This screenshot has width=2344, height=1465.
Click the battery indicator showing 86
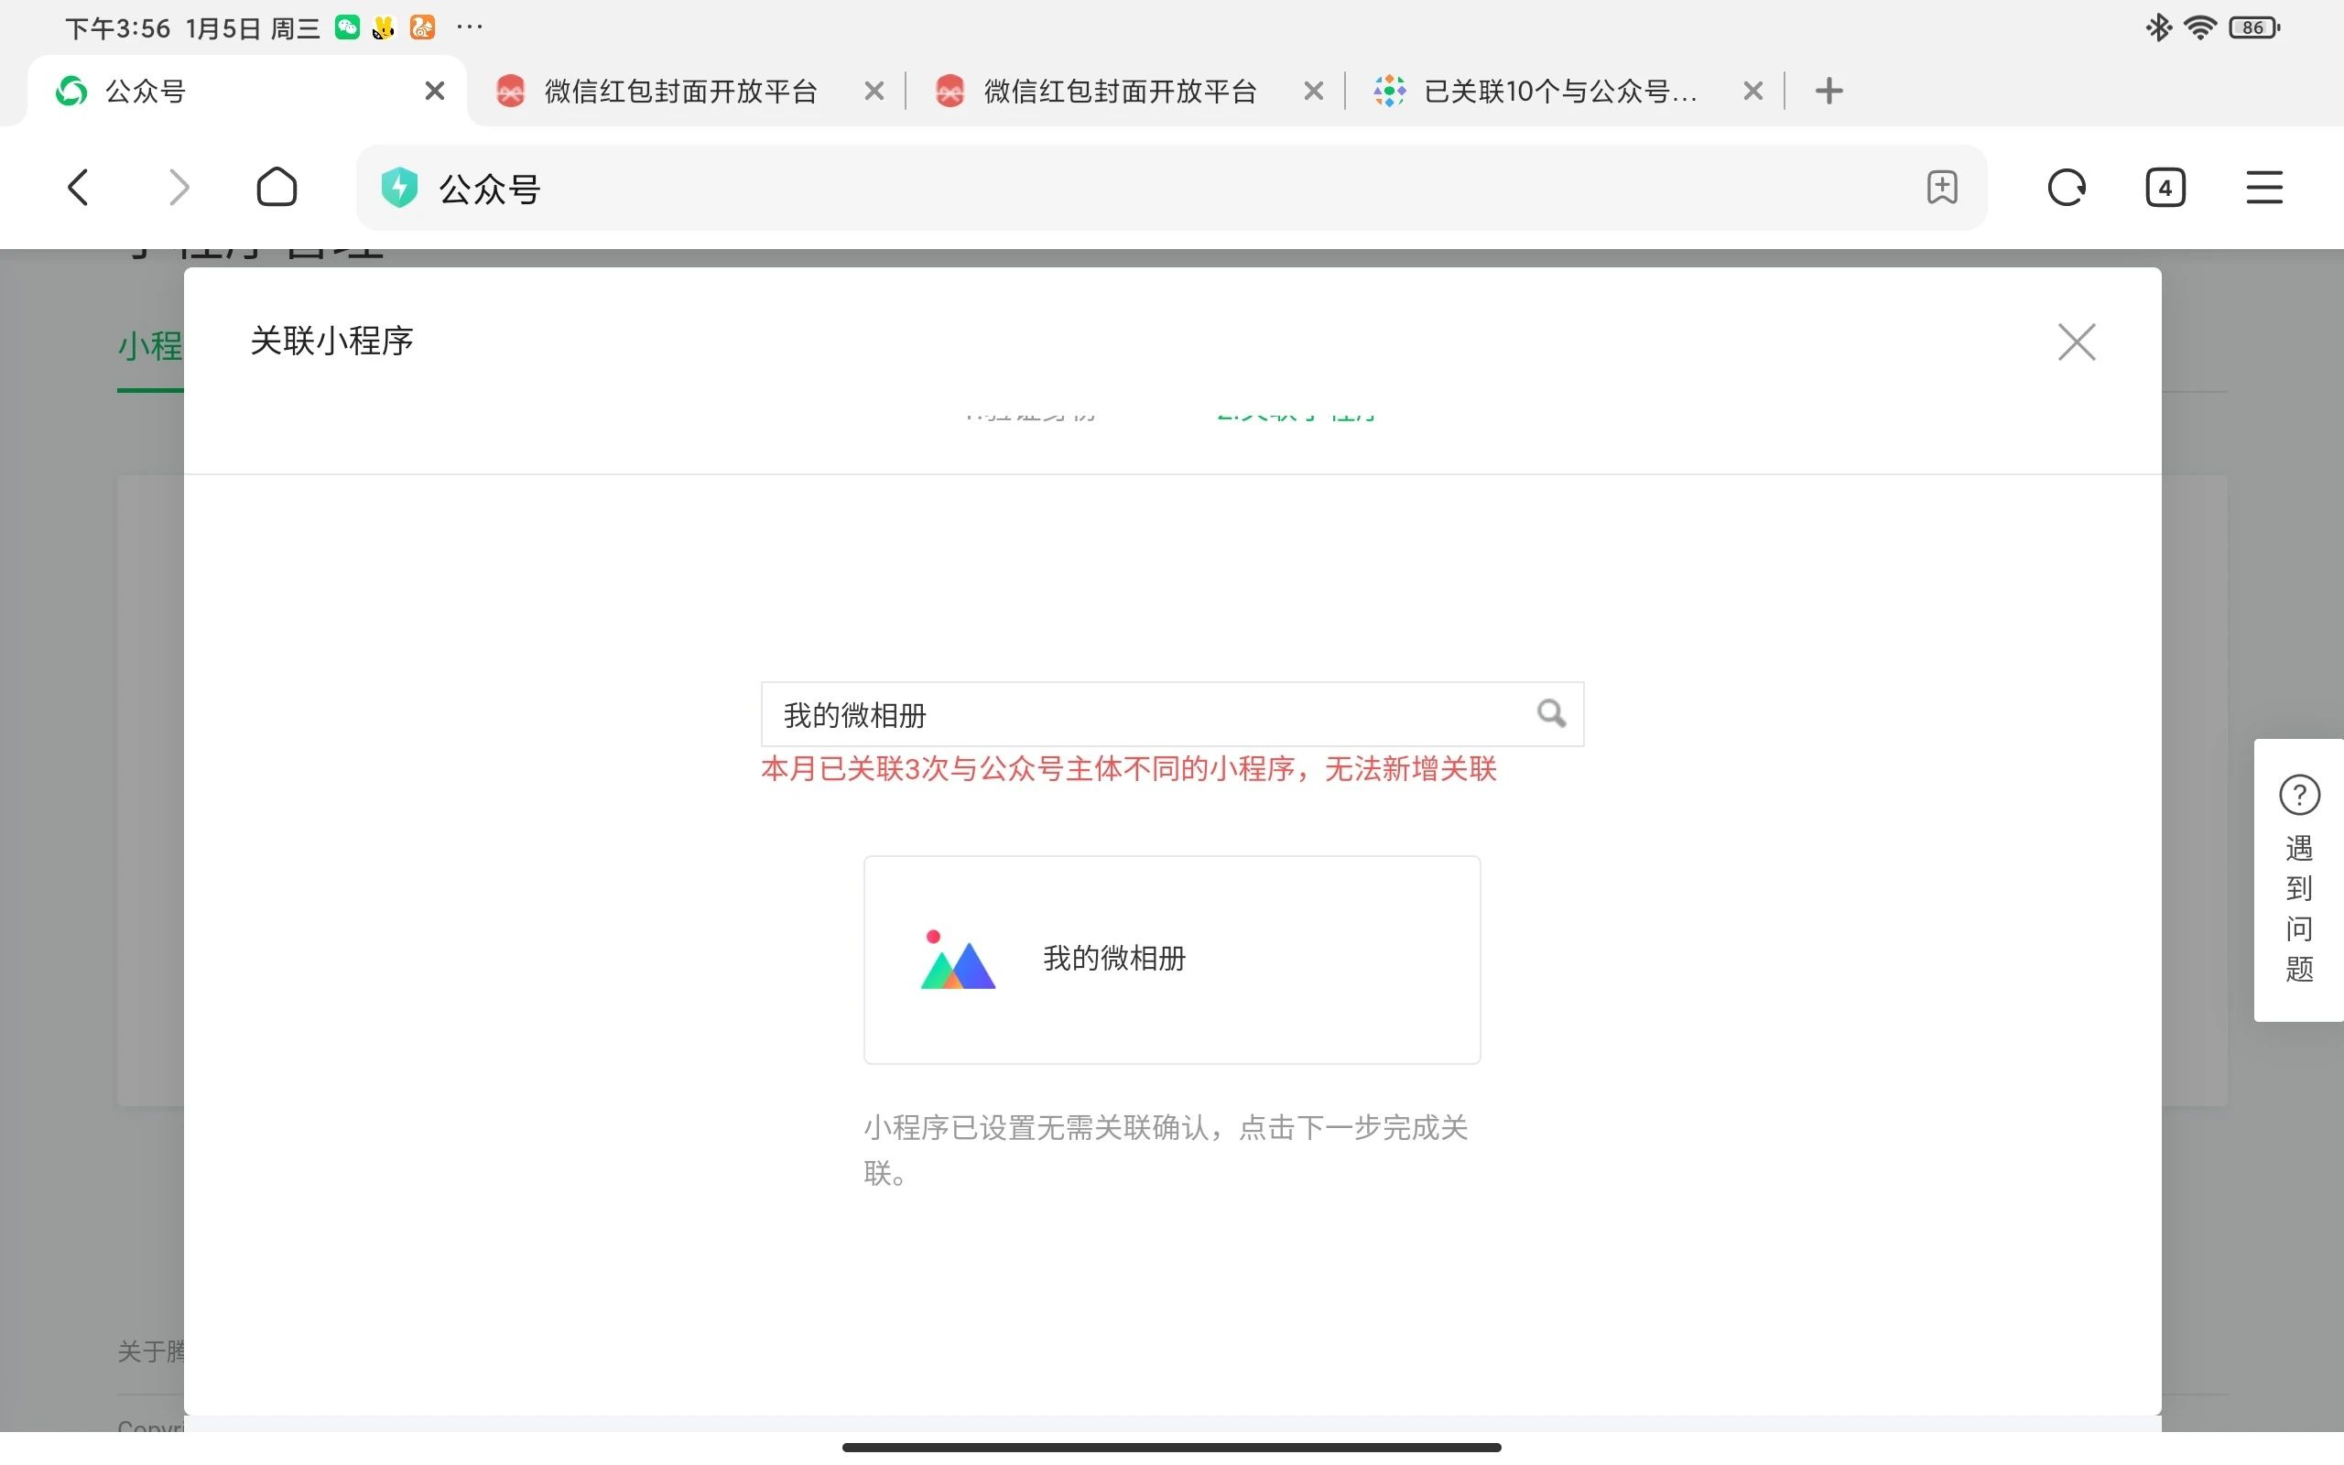tap(2255, 27)
